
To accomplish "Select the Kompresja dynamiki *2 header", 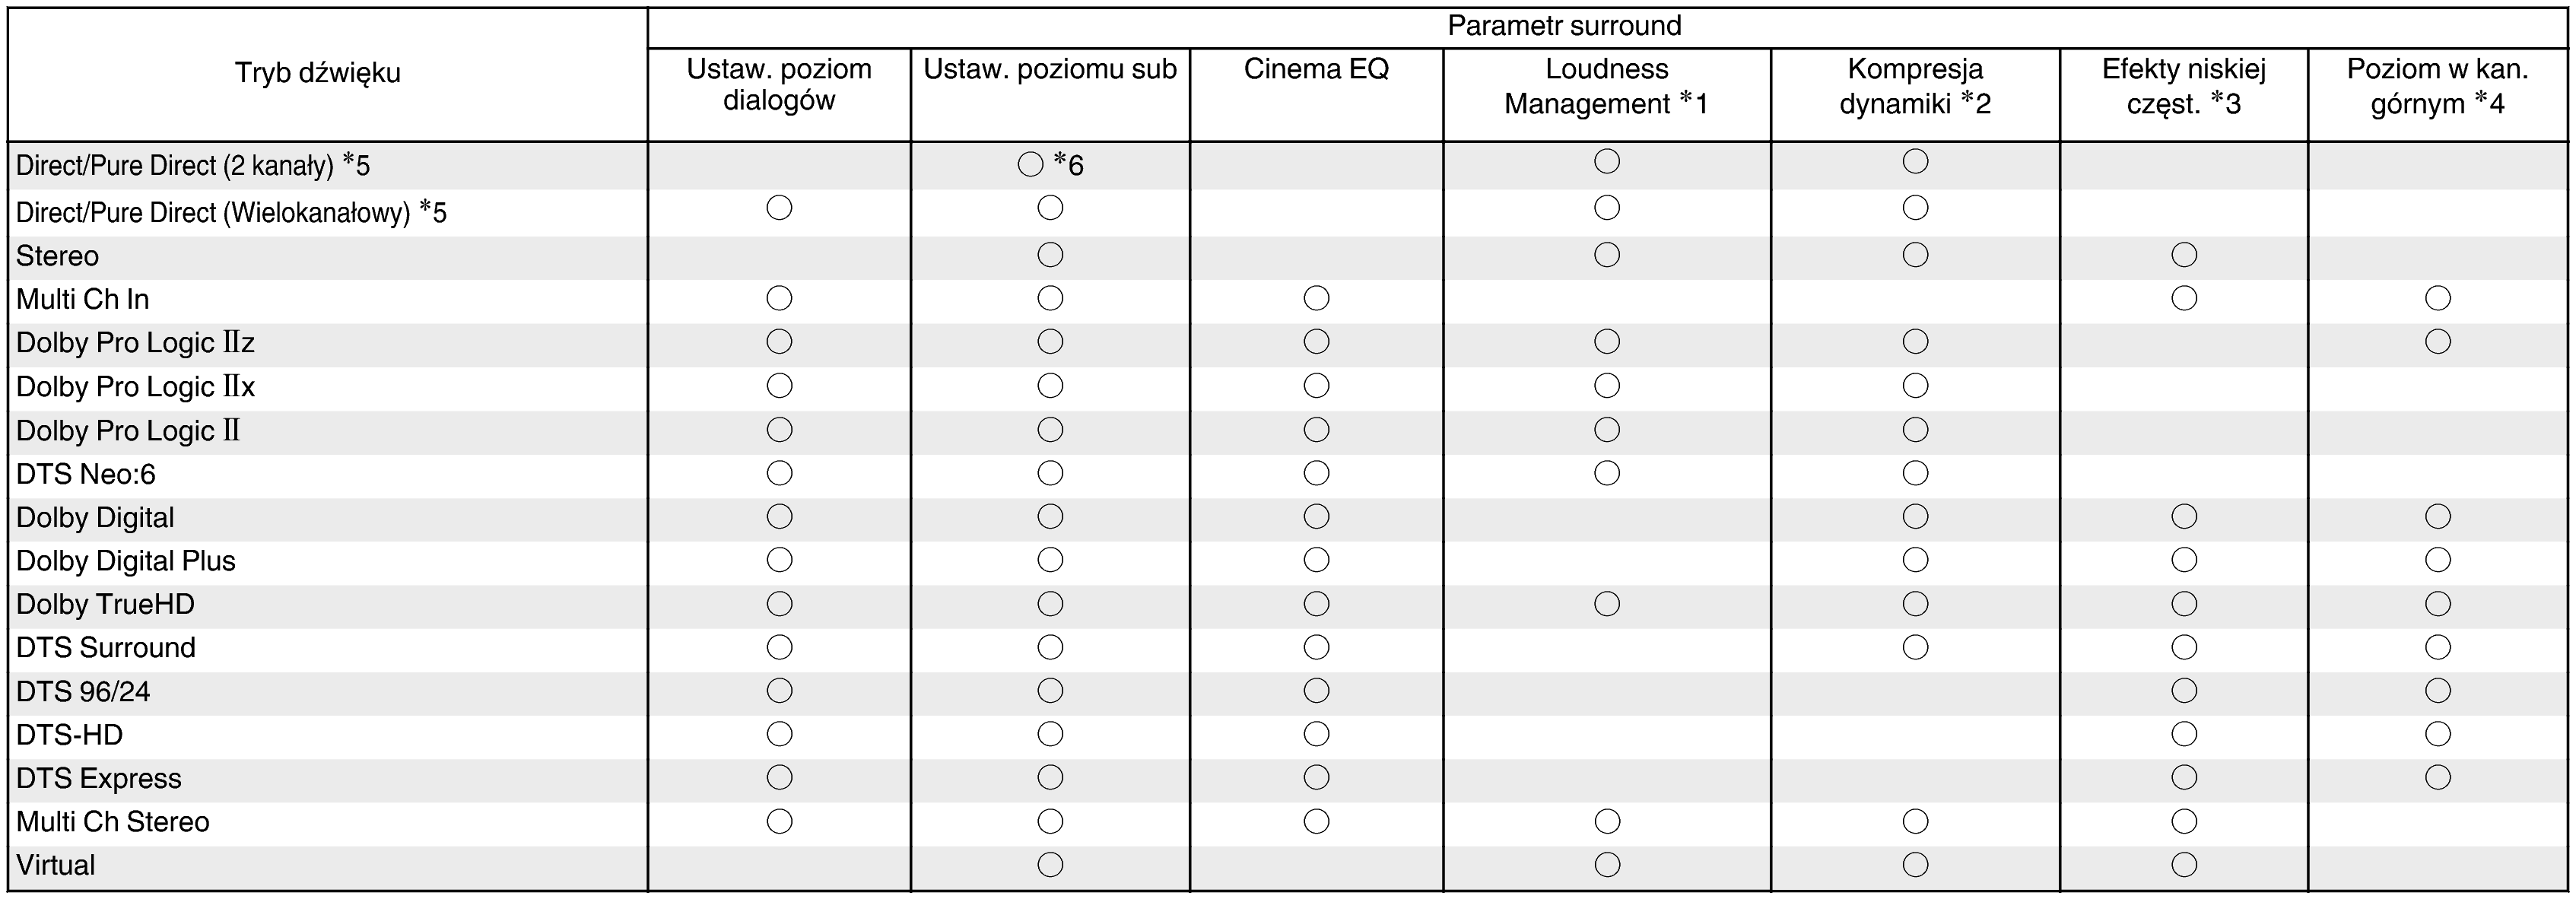I will coord(1915,86).
